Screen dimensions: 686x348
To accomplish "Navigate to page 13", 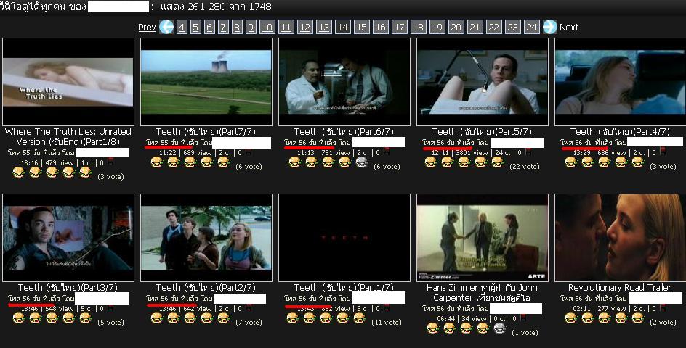I will (x=324, y=27).
